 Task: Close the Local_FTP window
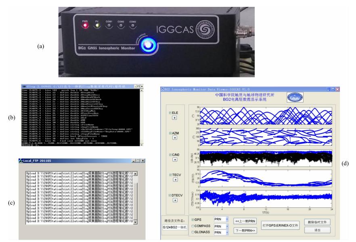[x=142, y=161]
